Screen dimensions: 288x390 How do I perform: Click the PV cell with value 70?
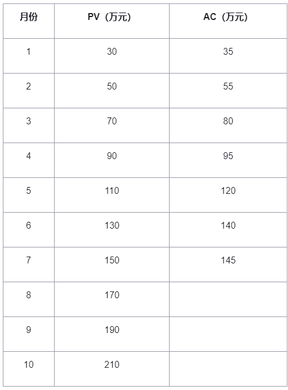tap(112, 125)
